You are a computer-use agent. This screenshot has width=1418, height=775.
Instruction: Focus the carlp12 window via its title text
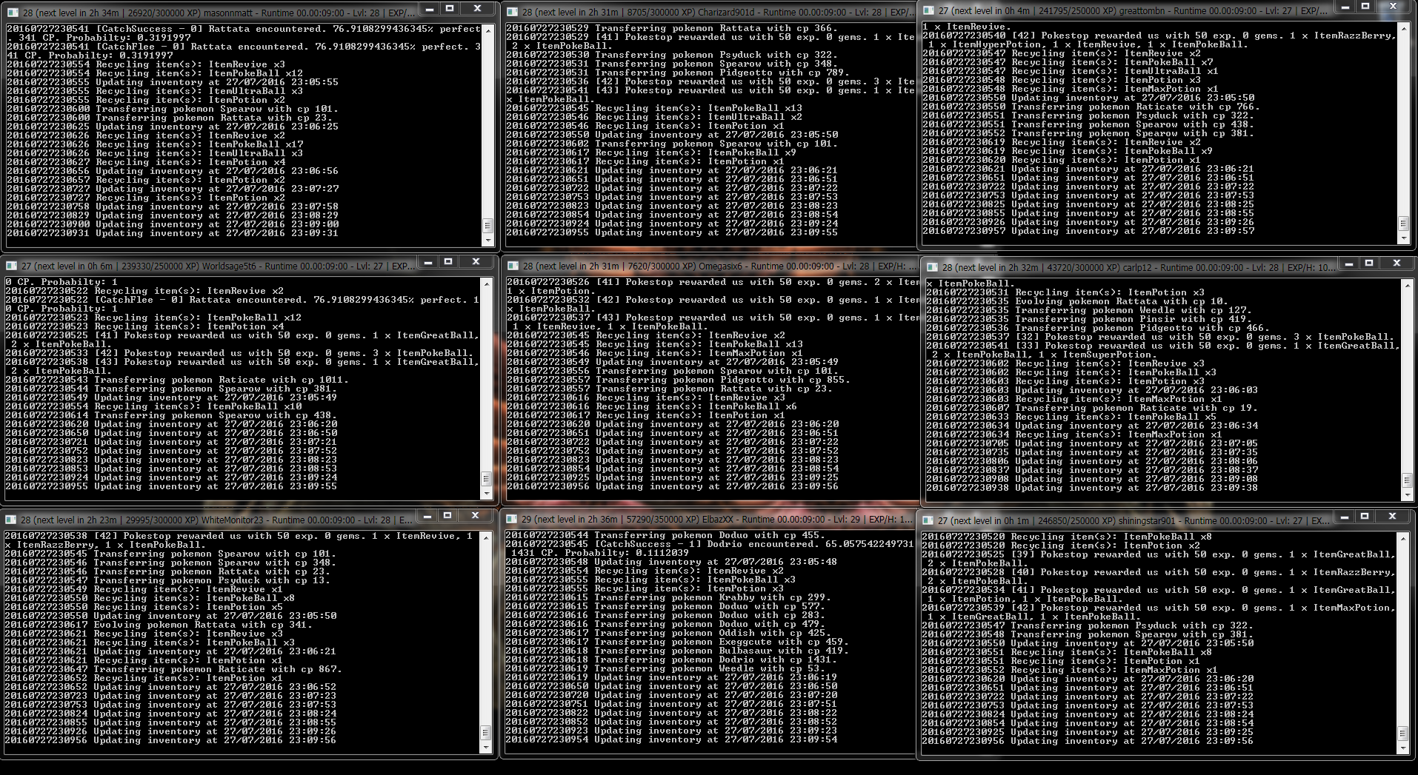click(1139, 267)
